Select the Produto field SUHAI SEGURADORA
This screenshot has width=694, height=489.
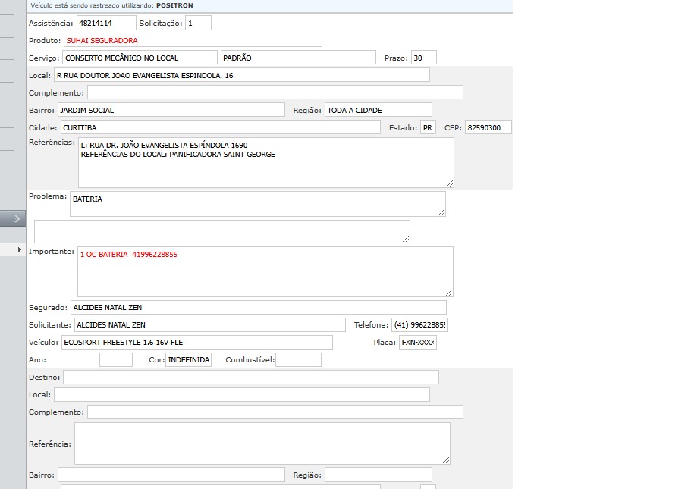[x=193, y=40]
